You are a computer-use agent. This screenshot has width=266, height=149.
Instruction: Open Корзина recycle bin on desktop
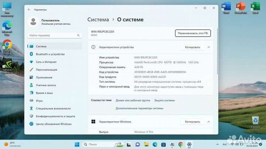point(255,122)
